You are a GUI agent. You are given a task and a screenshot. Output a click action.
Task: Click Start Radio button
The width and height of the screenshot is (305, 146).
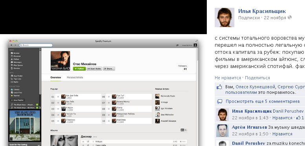point(94,69)
